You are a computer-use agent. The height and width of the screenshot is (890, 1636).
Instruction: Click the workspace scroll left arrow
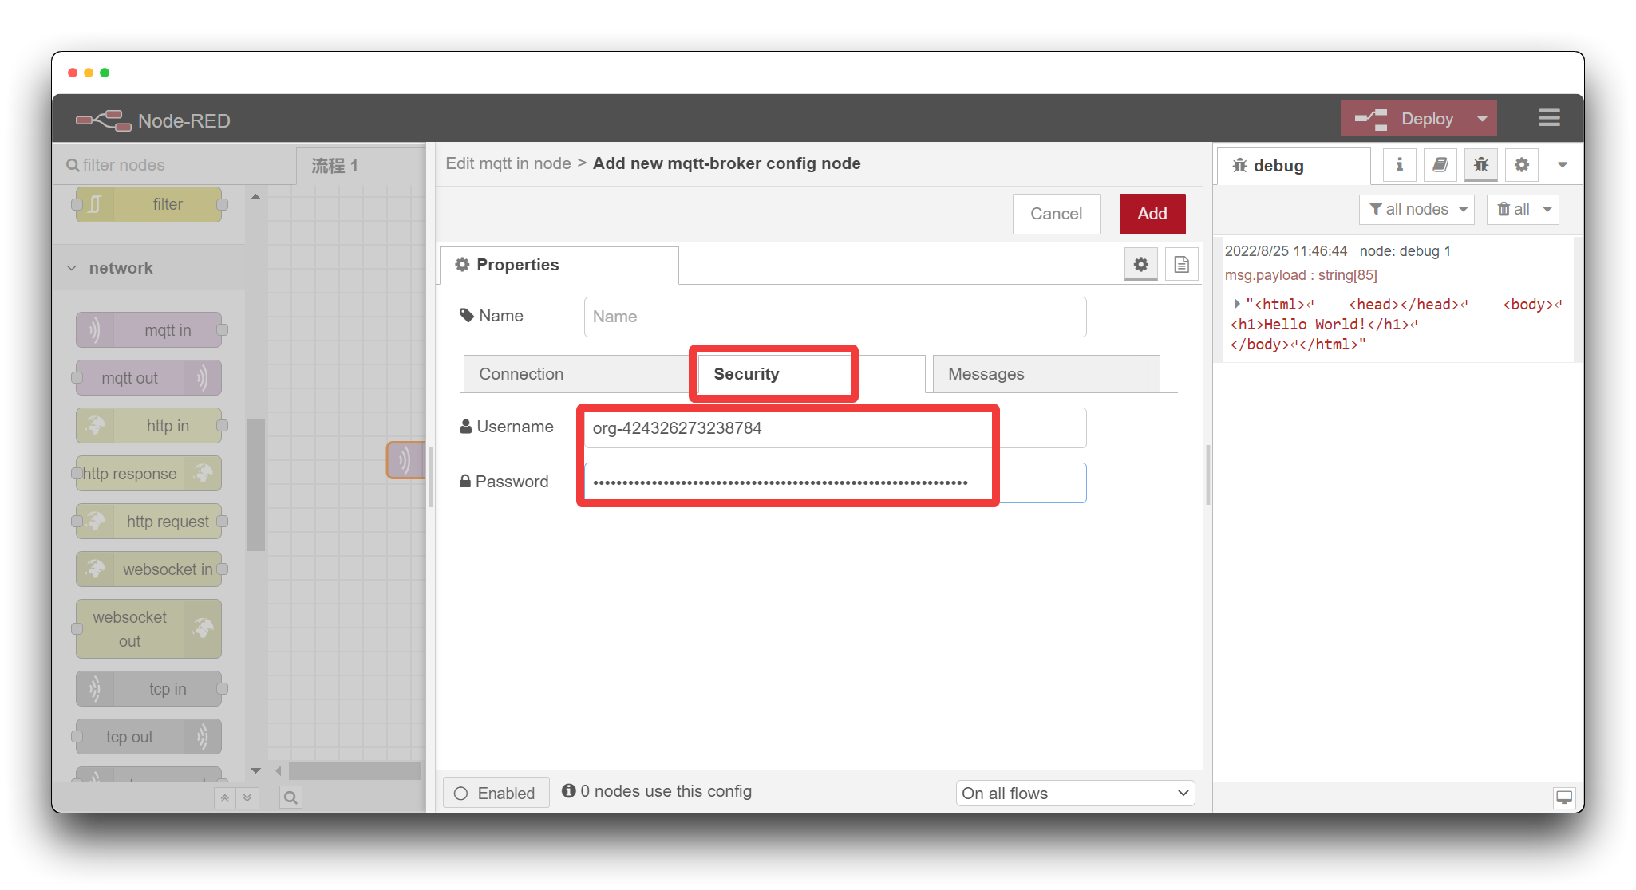coord(278,770)
